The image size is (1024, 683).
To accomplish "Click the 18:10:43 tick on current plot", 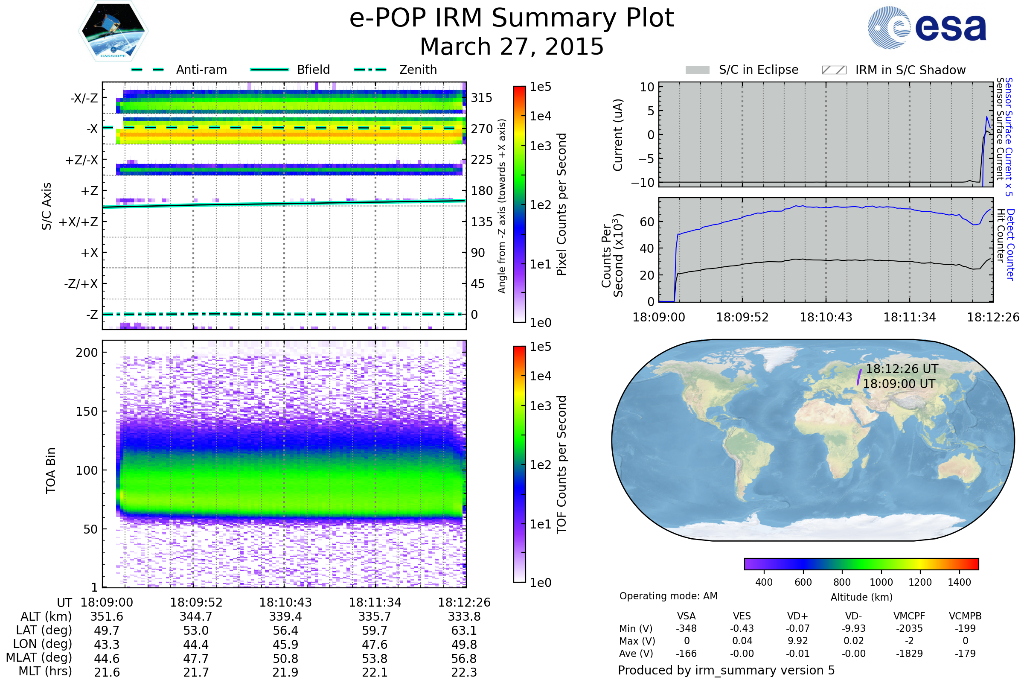I will (x=826, y=317).
